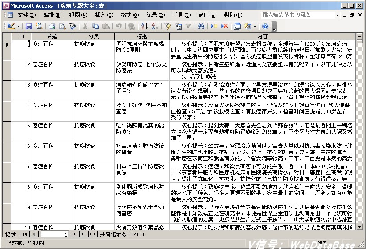Select the 分类 column header

[x=94, y=36]
